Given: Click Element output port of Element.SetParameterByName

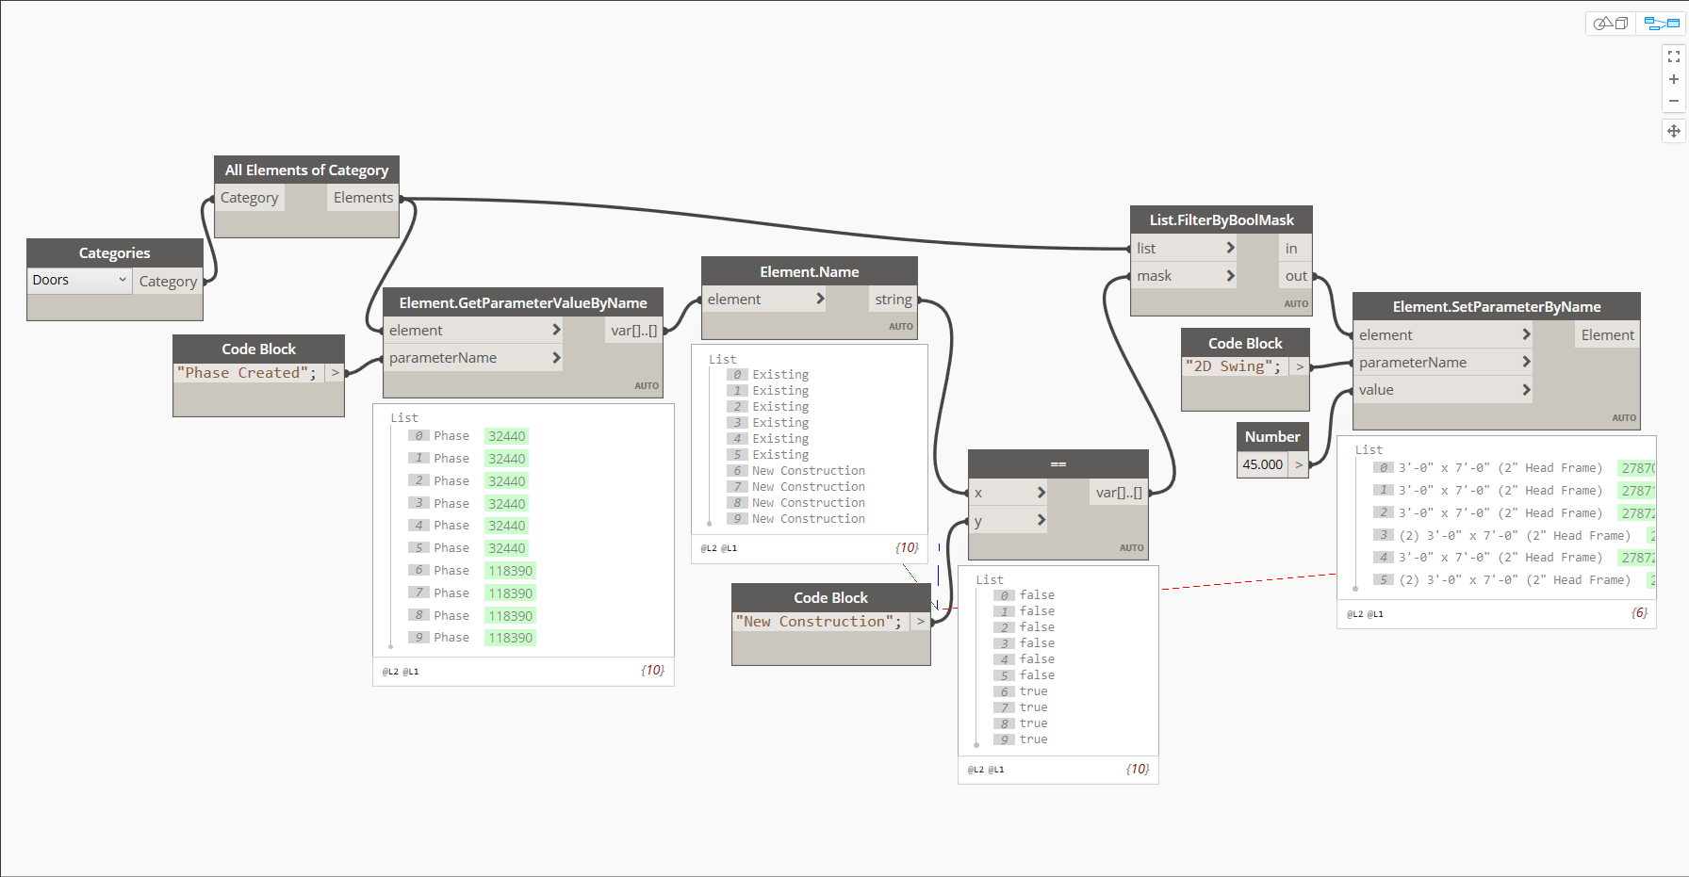Looking at the screenshot, I should [1608, 335].
